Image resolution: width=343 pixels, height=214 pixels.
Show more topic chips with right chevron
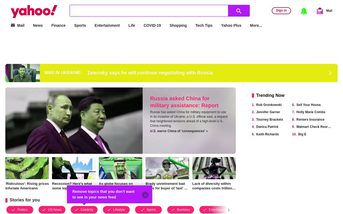(229, 210)
